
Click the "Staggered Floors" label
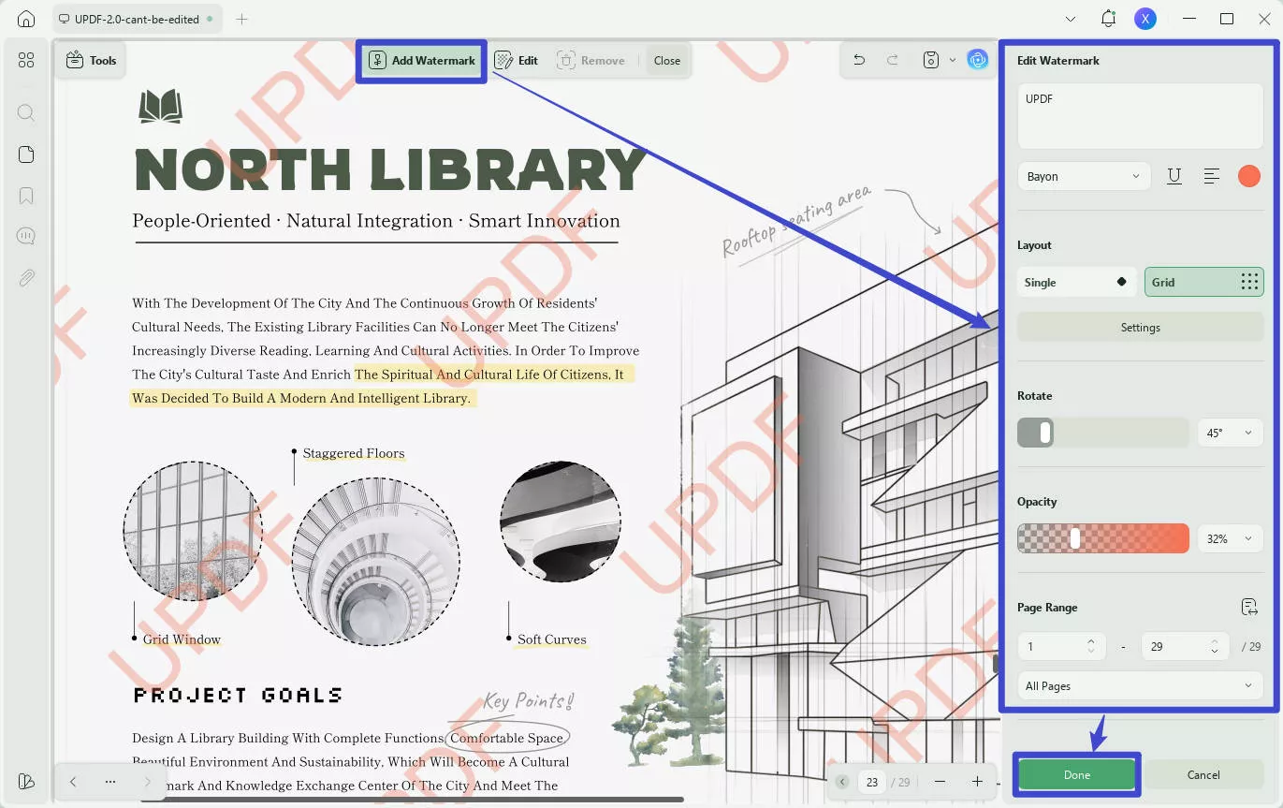(x=354, y=453)
